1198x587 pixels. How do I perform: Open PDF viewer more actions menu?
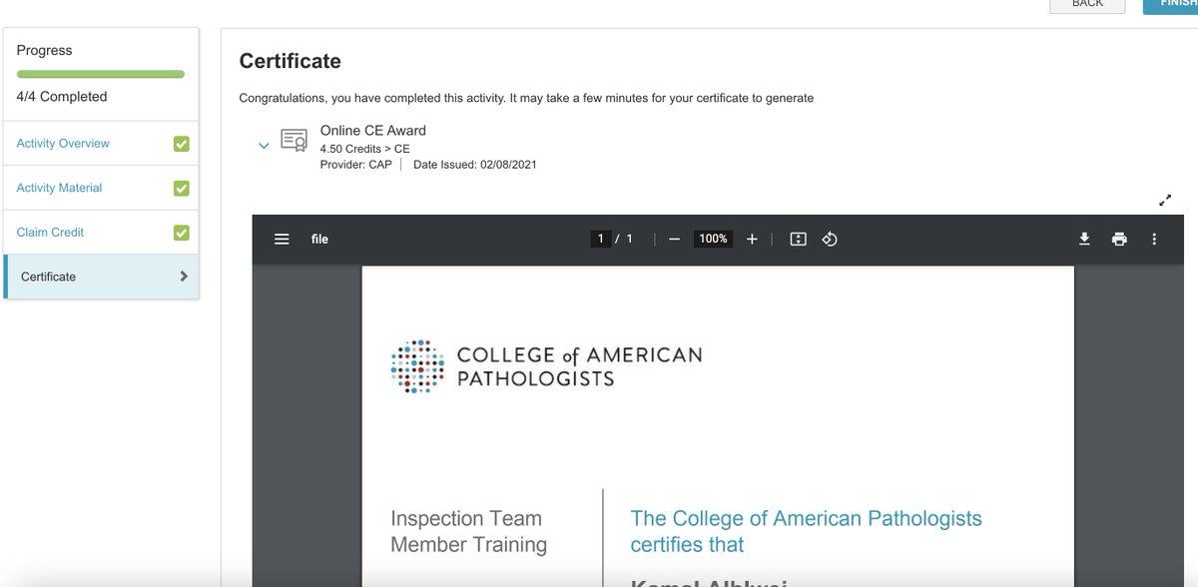coord(1154,240)
